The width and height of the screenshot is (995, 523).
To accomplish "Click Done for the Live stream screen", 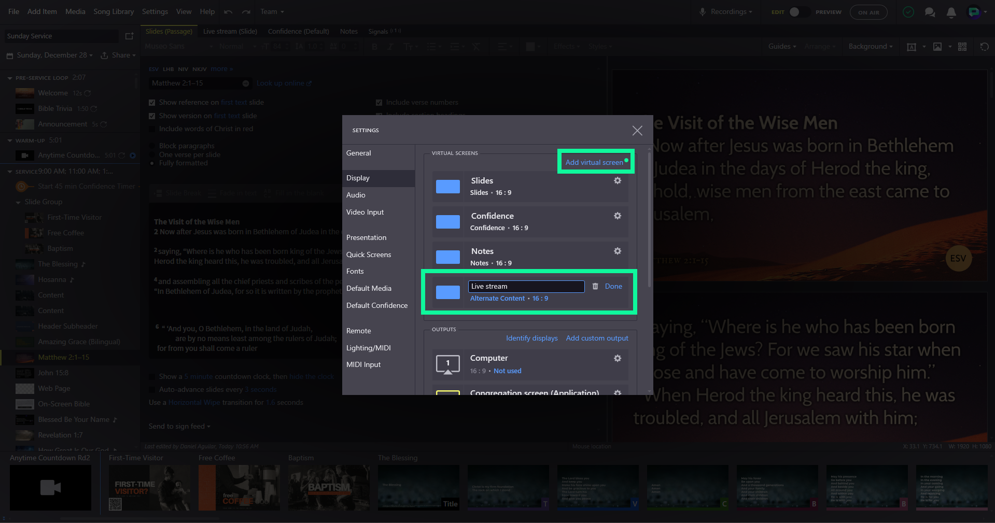I will 613,286.
